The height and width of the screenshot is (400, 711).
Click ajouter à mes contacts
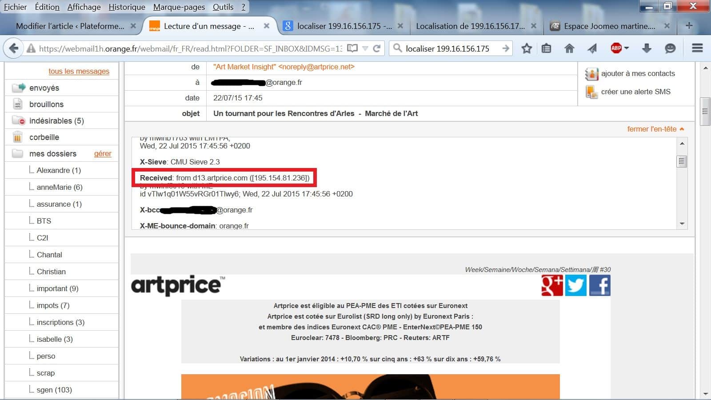pos(638,74)
